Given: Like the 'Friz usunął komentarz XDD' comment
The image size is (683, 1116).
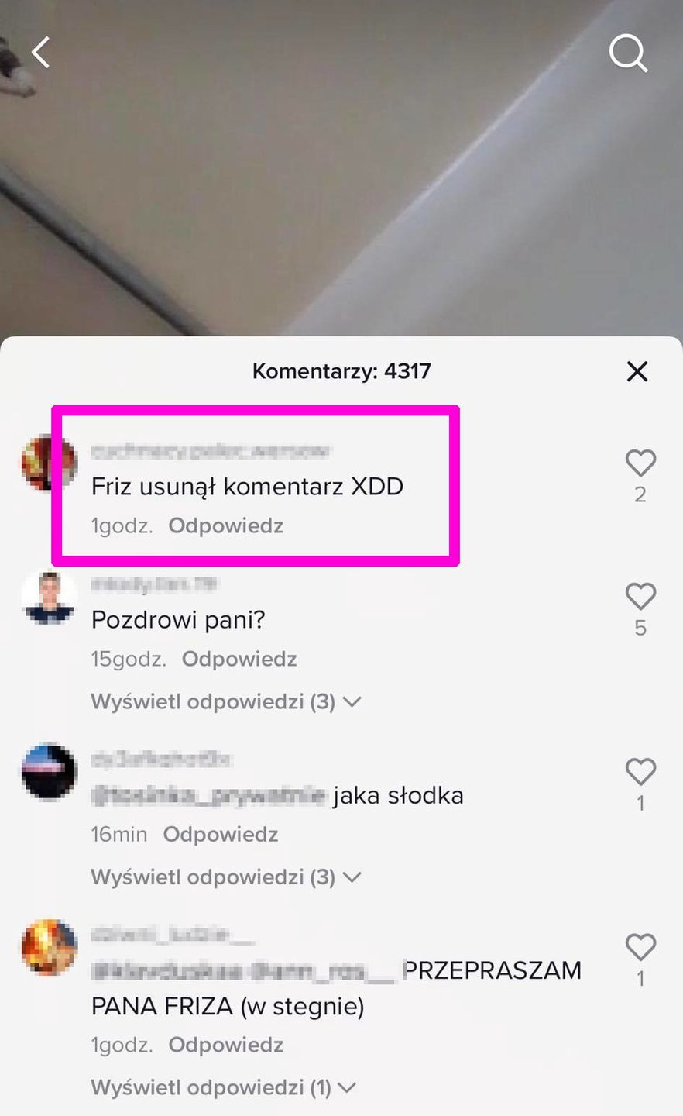Looking at the screenshot, I should (x=640, y=463).
